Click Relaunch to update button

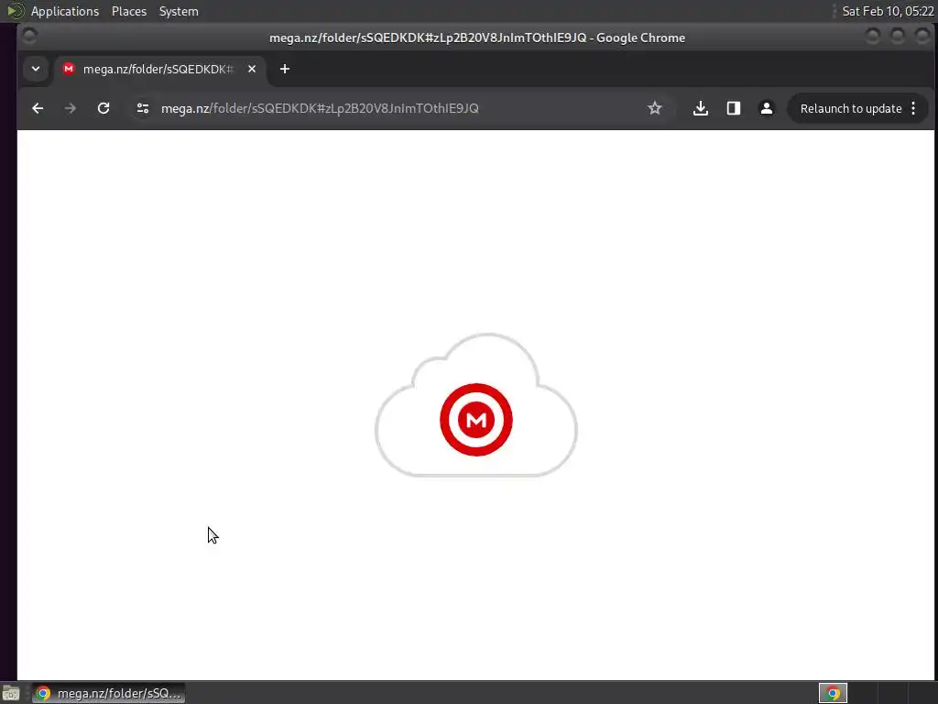(x=851, y=108)
